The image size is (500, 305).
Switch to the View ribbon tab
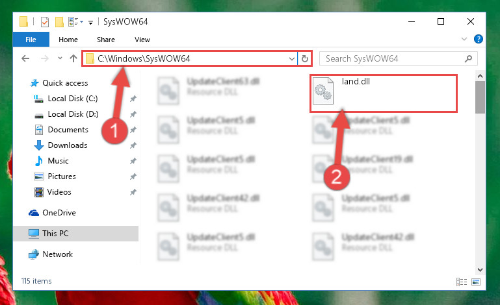coord(142,40)
